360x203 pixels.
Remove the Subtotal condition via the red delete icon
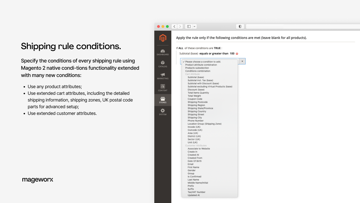tap(237, 54)
